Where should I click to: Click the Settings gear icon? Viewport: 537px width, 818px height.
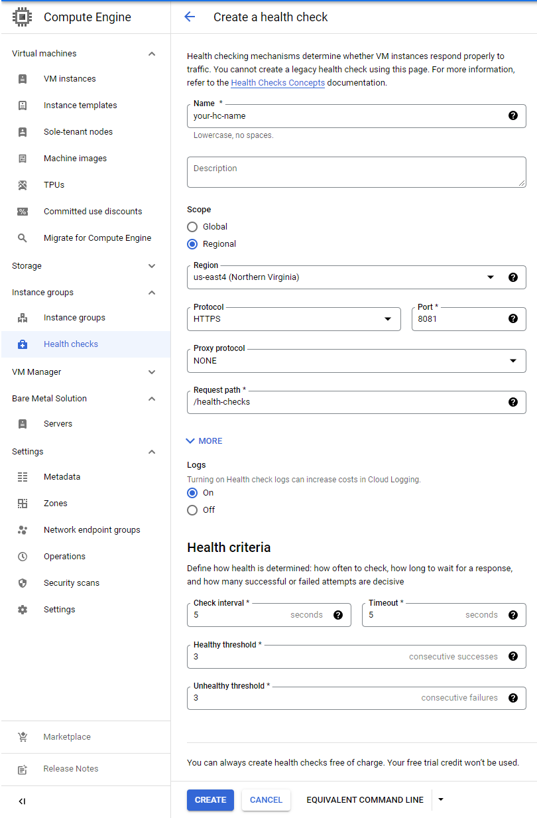[x=23, y=610]
